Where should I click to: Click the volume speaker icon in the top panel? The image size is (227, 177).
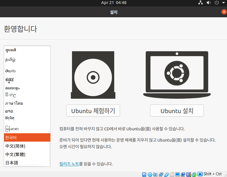(208, 3)
